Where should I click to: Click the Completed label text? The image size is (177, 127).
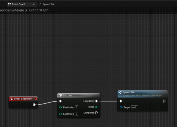pyautogui.click(x=89, y=113)
